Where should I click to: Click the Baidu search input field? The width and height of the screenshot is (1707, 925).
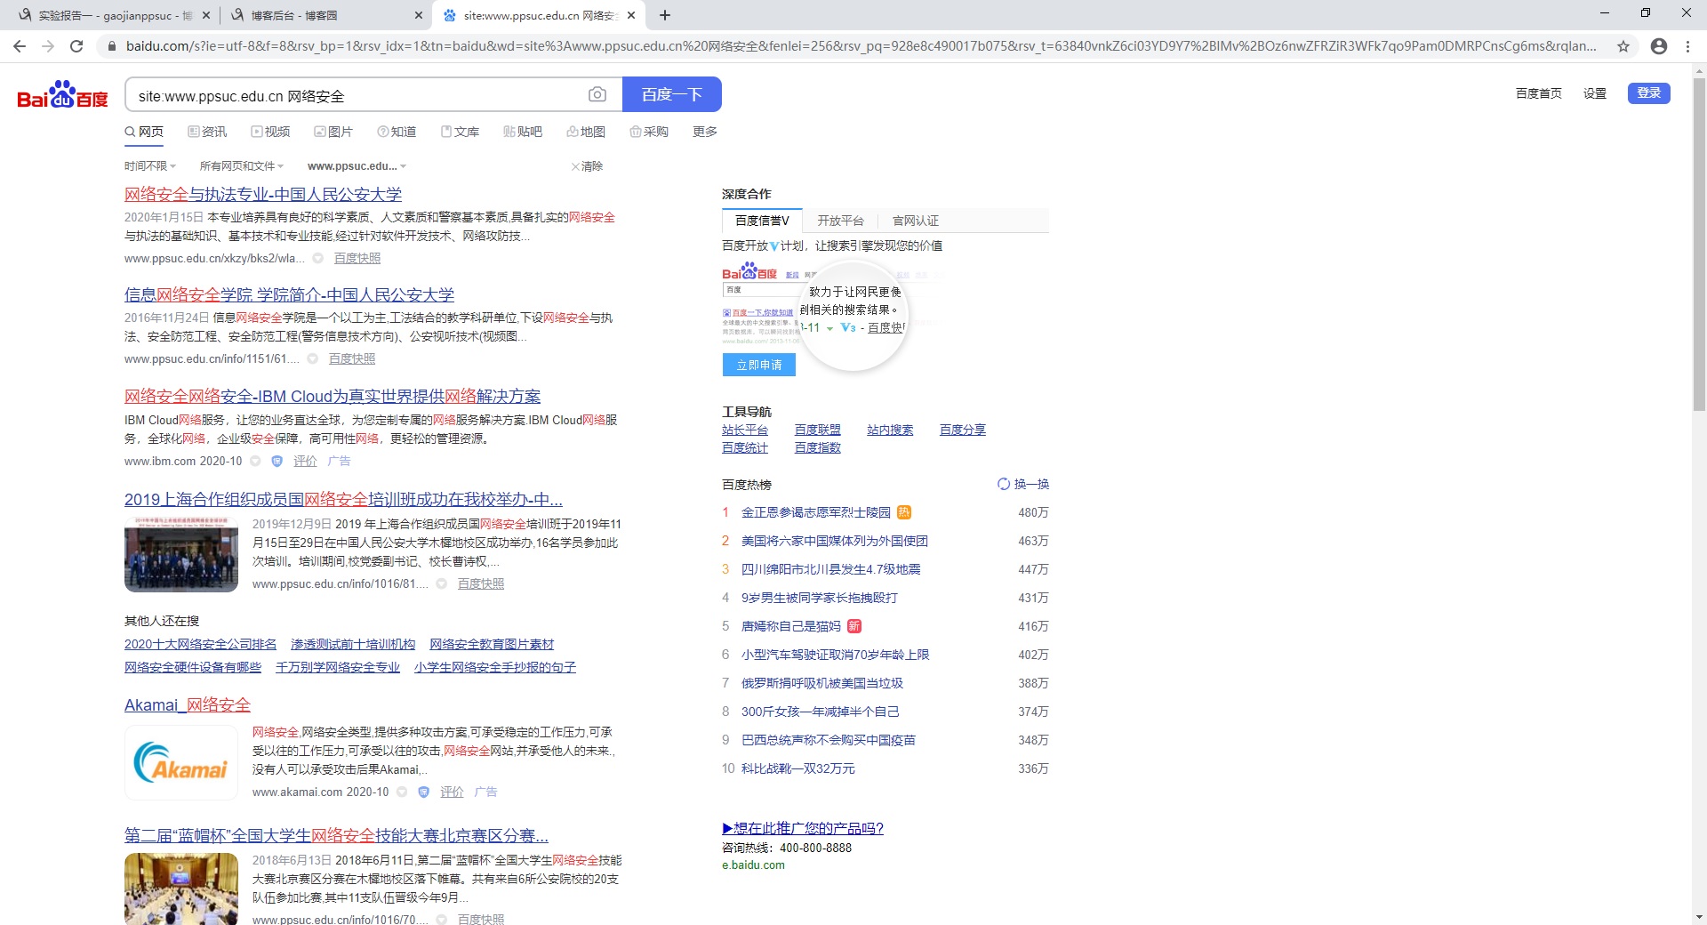(x=356, y=94)
